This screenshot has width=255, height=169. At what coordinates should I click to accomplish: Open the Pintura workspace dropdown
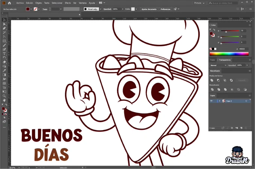(x=199, y=3)
